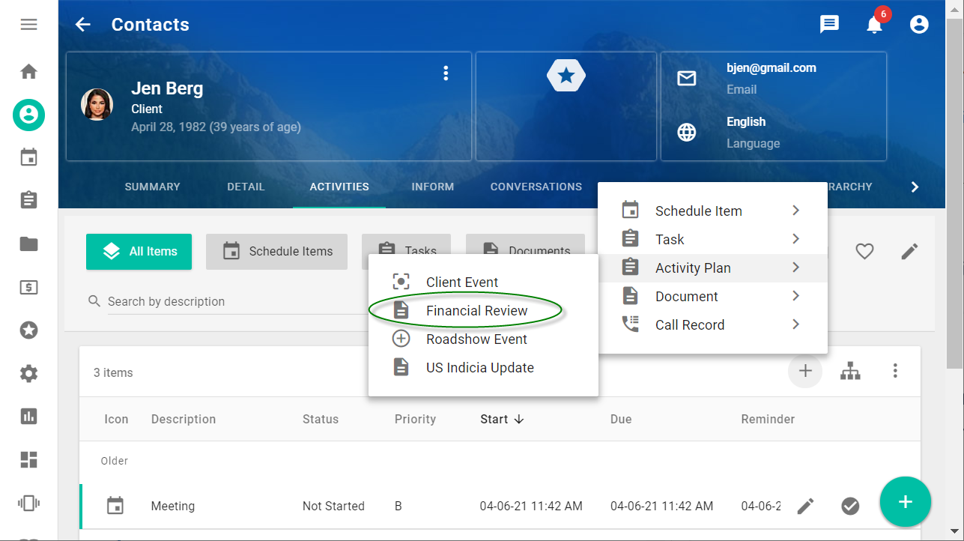This screenshot has width=964, height=541.
Task: Open the chat messages icon
Action: click(829, 25)
